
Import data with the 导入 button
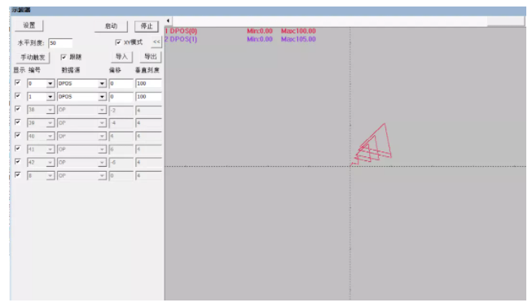click(x=121, y=57)
